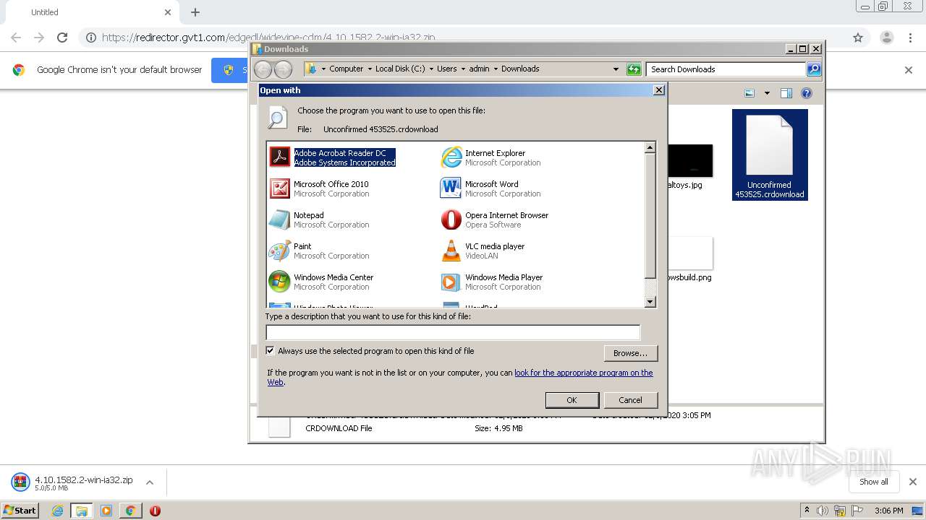Open Chrome's three-dot menu
Image resolution: width=926 pixels, height=520 pixels.
click(x=911, y=38)
